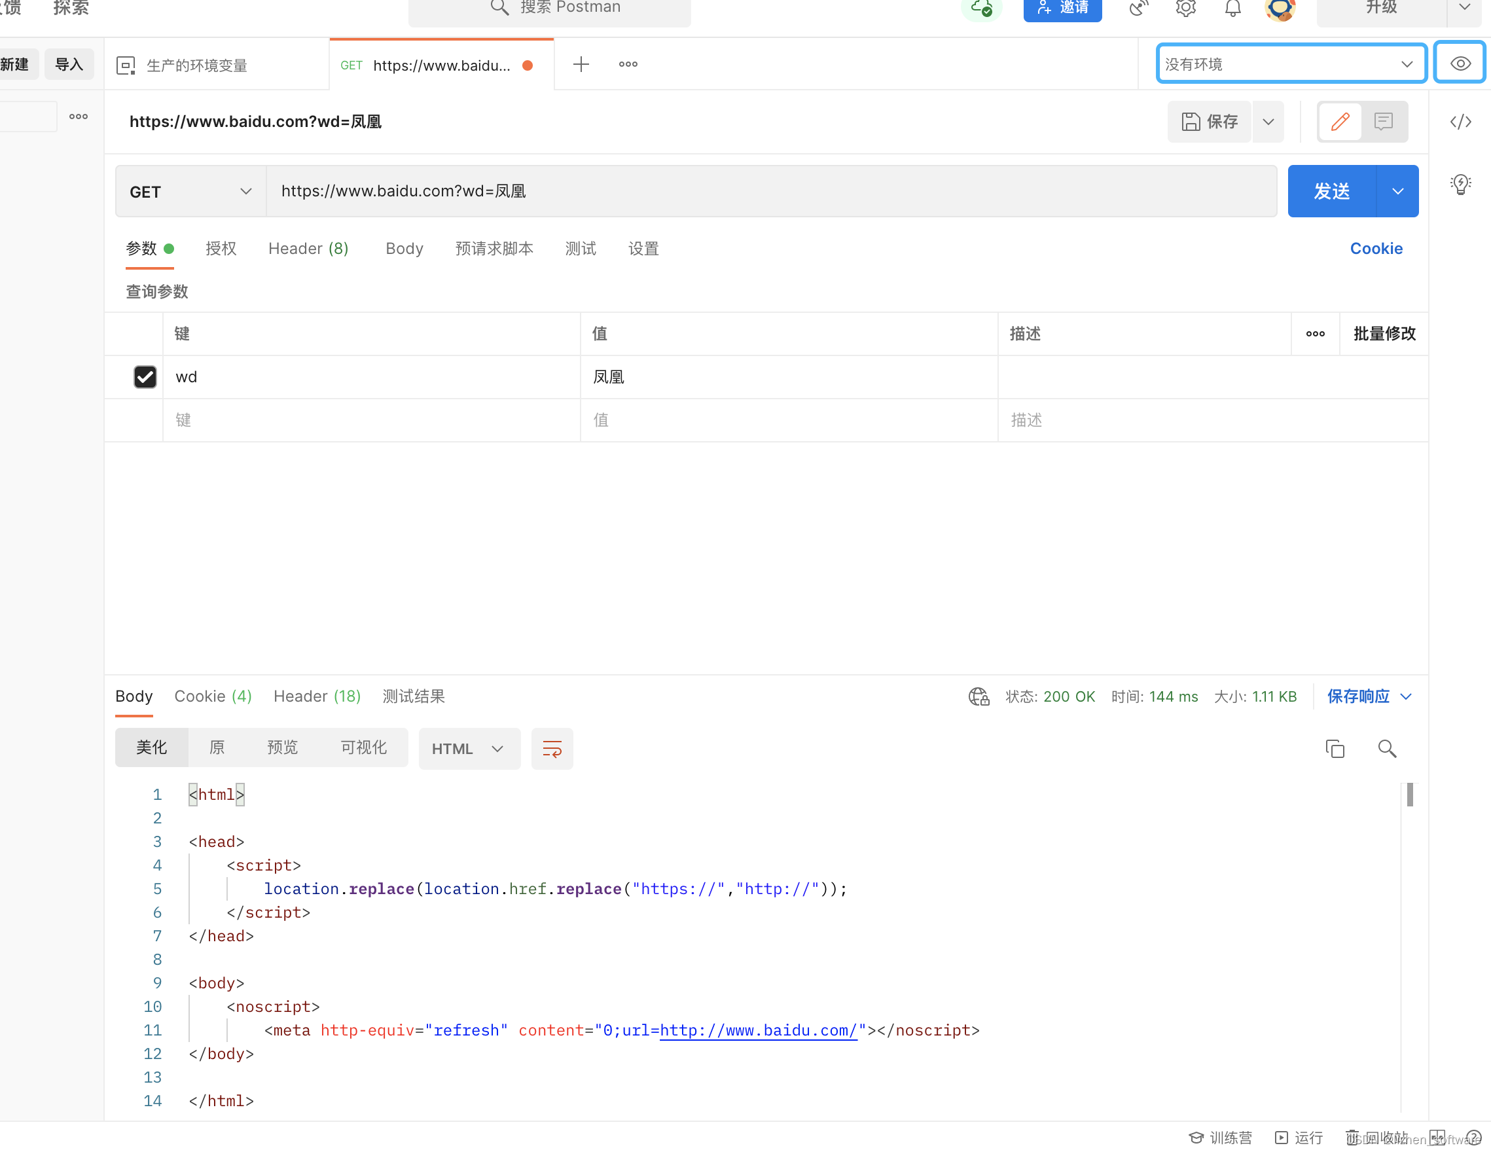Viewport: 1491px width, 1152px height.
Task: Click the 导入 import button
Action: (69, 64)
